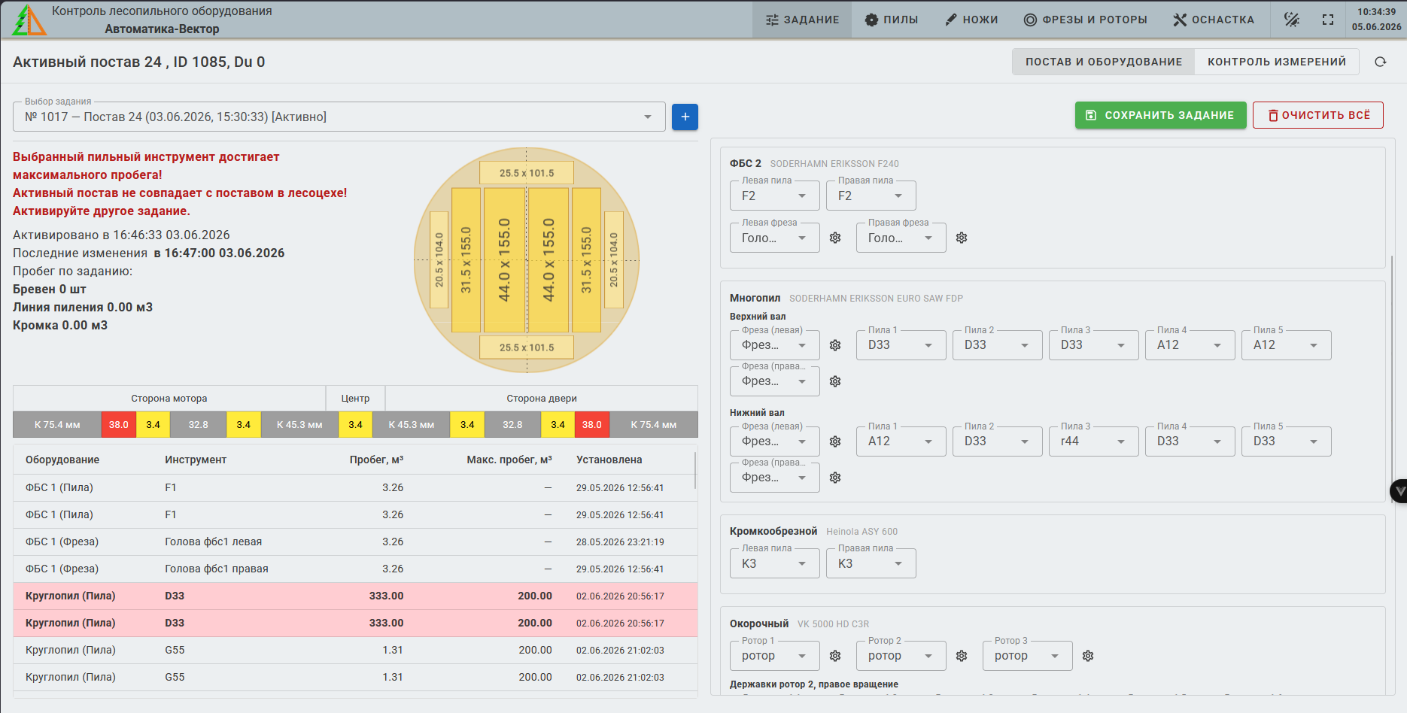Viewport: 1407px width, 713px height.
Task: Click the left red 38.0 cut segment
Action: [x=119, y=425]
